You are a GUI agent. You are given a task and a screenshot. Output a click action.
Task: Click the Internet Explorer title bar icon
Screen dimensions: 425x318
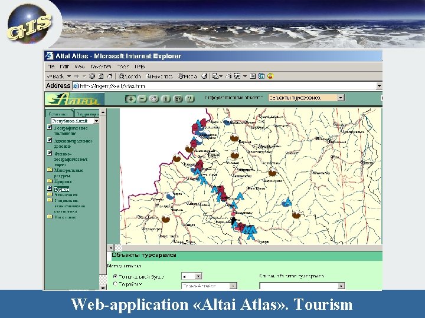(50, 56)
